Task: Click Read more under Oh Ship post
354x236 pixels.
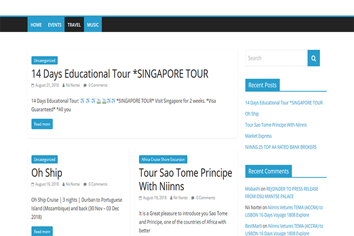Action: (42, 231)
